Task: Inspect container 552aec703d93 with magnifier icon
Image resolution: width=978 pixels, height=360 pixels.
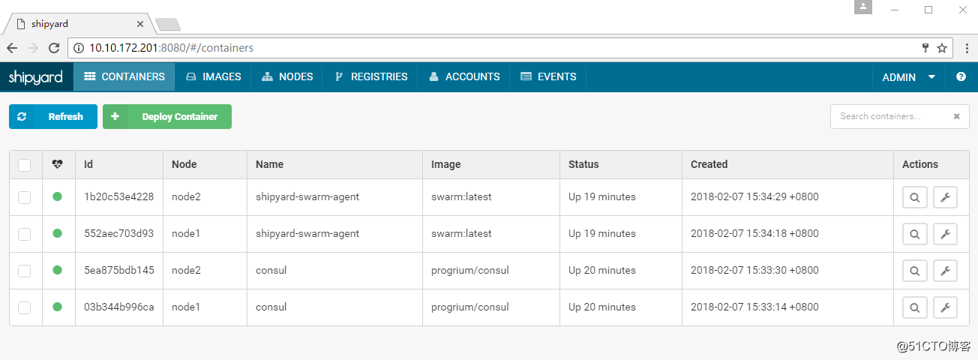Action: tap(914, 234)
